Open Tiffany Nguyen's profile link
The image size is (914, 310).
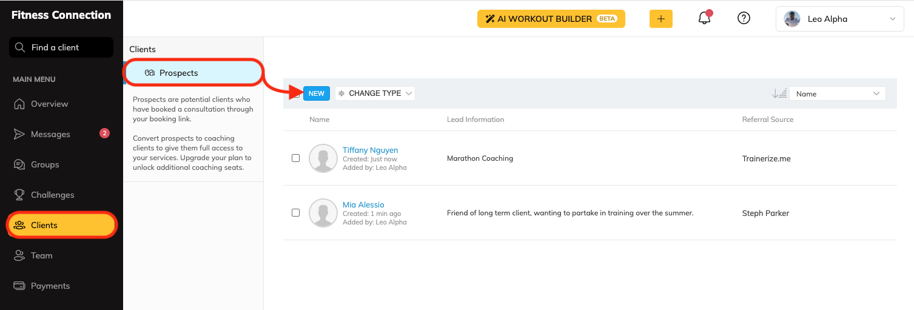click(x=370, y=150)
